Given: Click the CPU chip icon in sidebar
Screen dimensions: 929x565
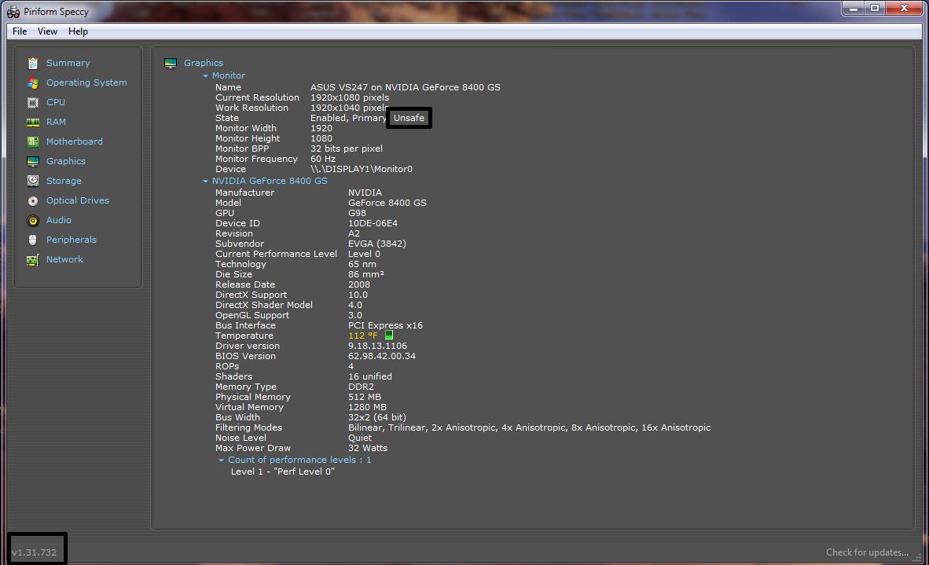Looking at the screenshot, I should pos(32,102).
